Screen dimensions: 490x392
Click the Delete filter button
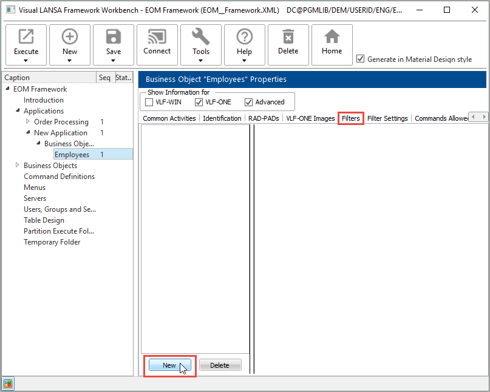[x=220, y=365]
